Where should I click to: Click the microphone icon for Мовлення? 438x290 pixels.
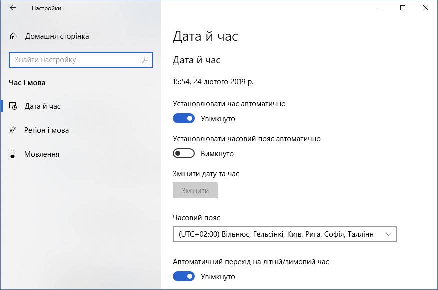click(13, 154)
